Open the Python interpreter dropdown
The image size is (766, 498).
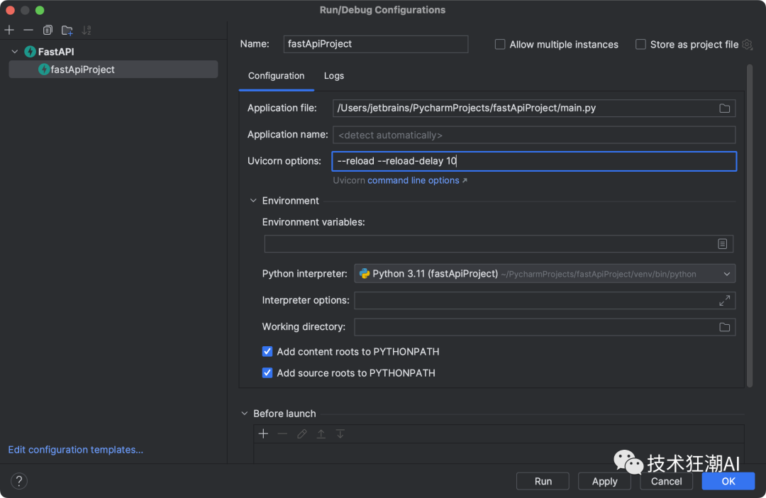click(x=727, y=274)
